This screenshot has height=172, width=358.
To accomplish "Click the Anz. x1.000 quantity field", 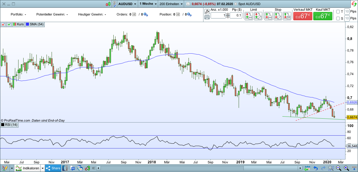I will (x=218, y=16).
